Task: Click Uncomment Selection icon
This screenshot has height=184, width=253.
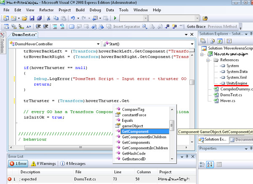Action: (62, 26)
